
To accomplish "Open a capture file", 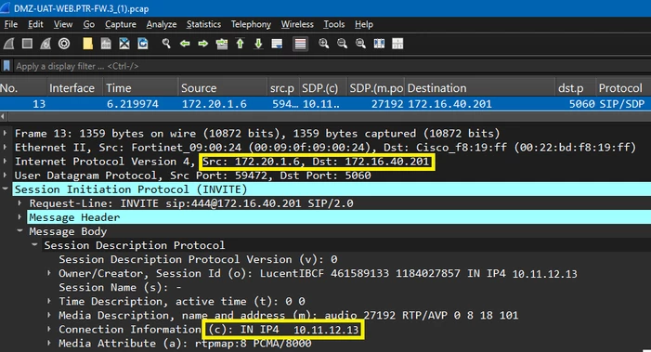I will point(87,44).
